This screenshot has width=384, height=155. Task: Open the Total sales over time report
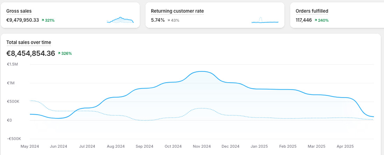tap(29, 42)
